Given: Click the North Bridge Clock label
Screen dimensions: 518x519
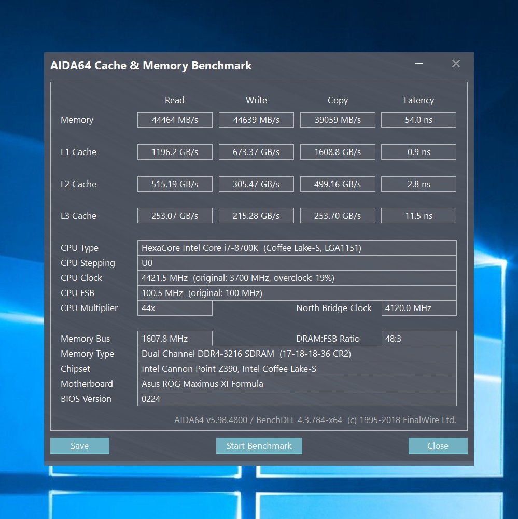Looking at the screenshot, I should [x=333, y=308].
